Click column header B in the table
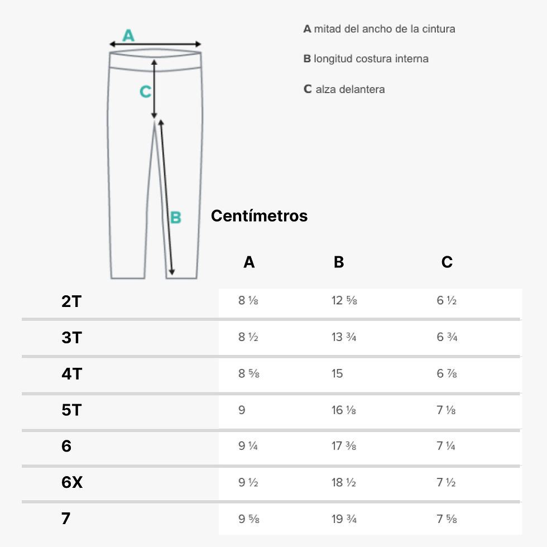The height and width of the screenshot is (547, 547). coord(339,262)
